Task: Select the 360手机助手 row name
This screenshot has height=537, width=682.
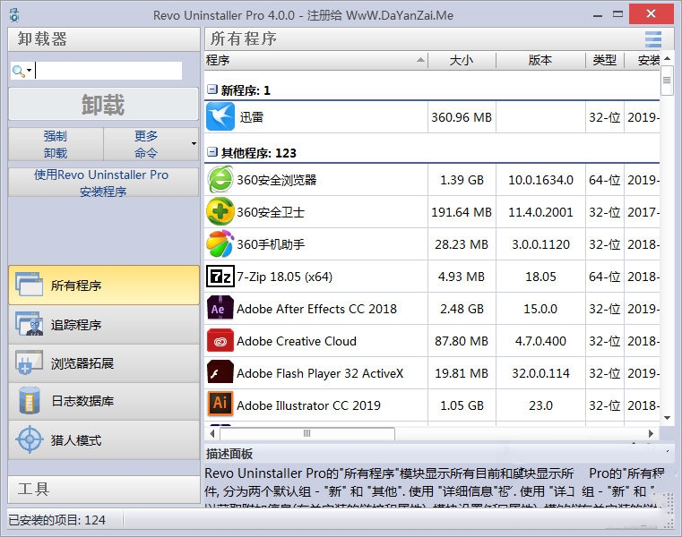Action: pyautogui.click(x=271, y=244)
